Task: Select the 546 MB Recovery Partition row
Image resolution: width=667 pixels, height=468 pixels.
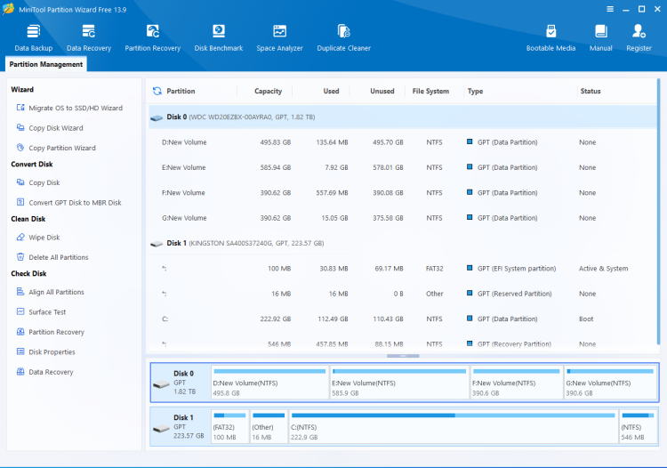Action: pyautogui.click(x=402, y=343)
